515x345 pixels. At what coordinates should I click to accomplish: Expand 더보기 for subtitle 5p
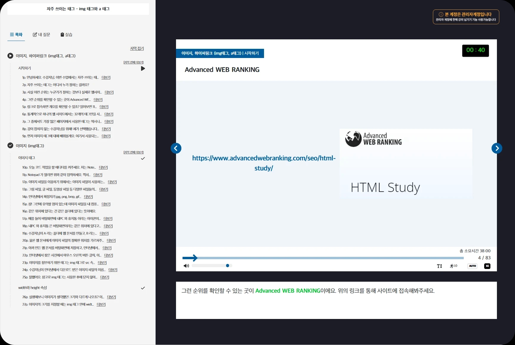pos(104,107)
